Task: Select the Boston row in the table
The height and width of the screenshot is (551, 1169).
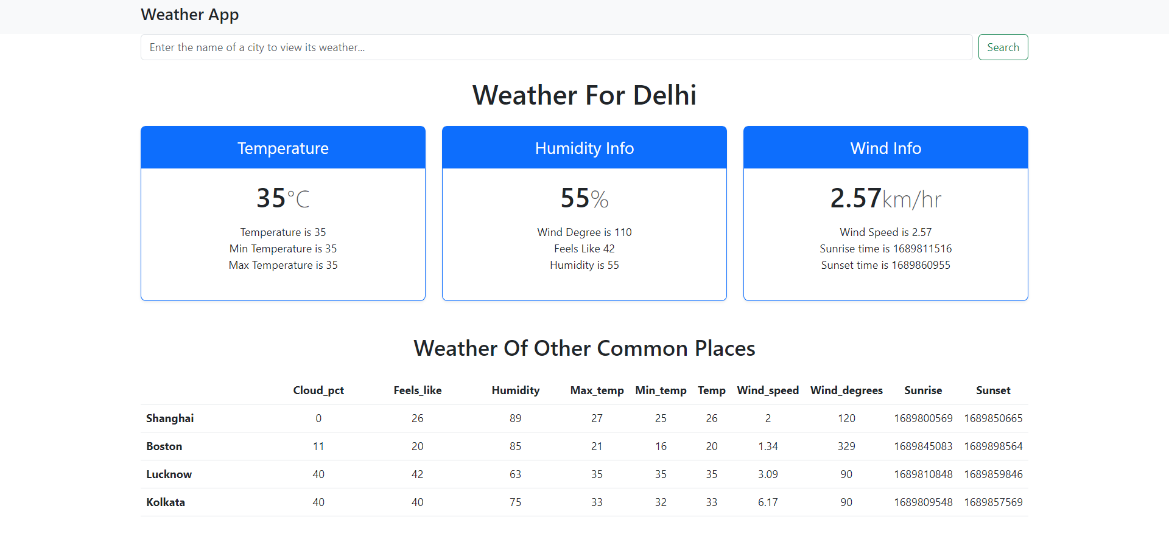Action: coord(164,446)
